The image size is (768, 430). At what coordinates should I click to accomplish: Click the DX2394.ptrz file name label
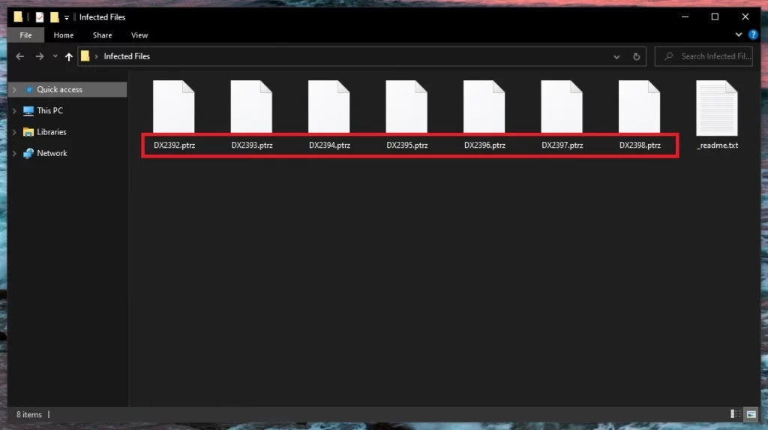pos(330,145)
